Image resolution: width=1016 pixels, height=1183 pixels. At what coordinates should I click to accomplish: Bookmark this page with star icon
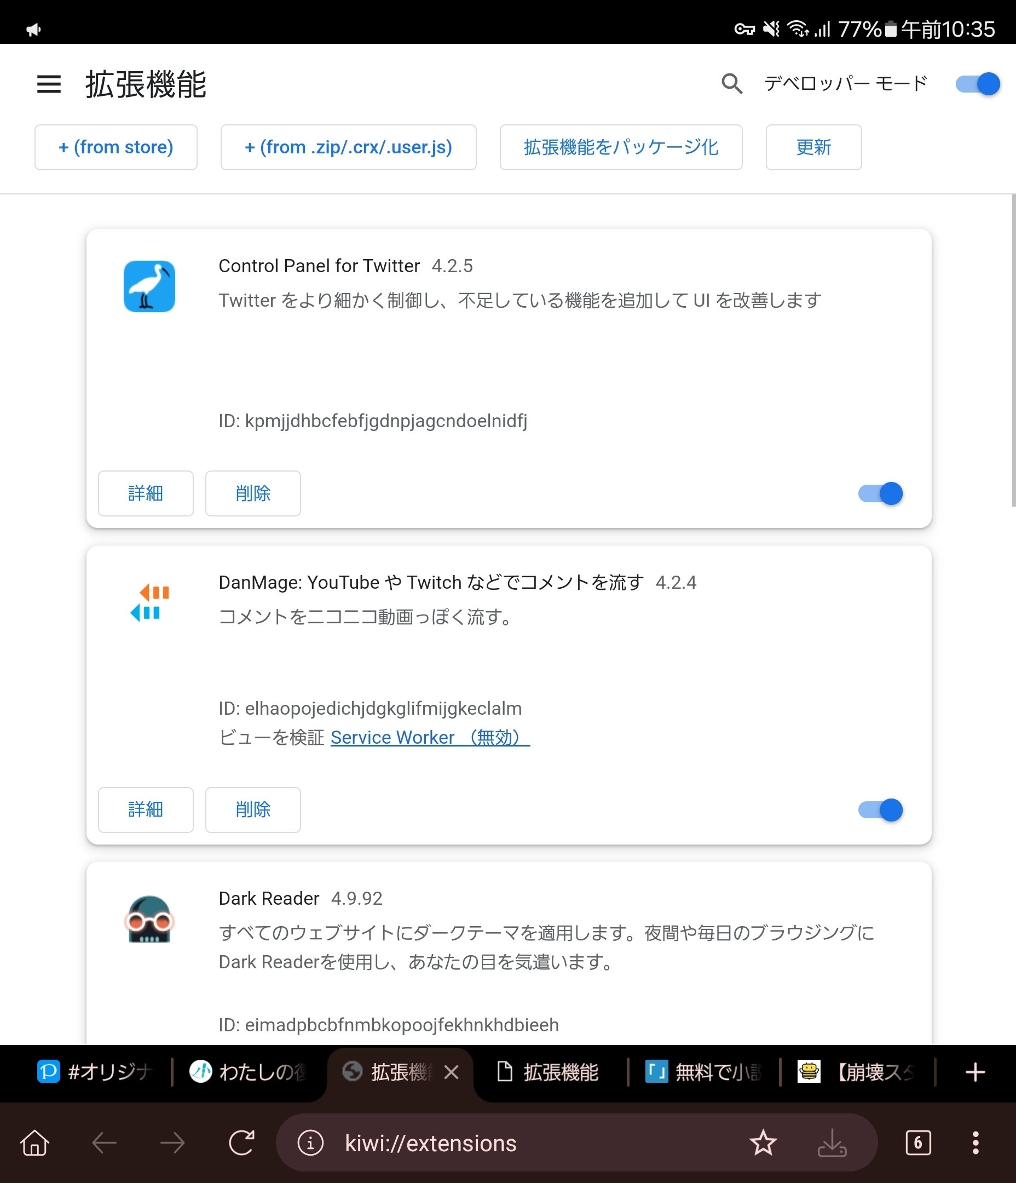[763, 1143]
